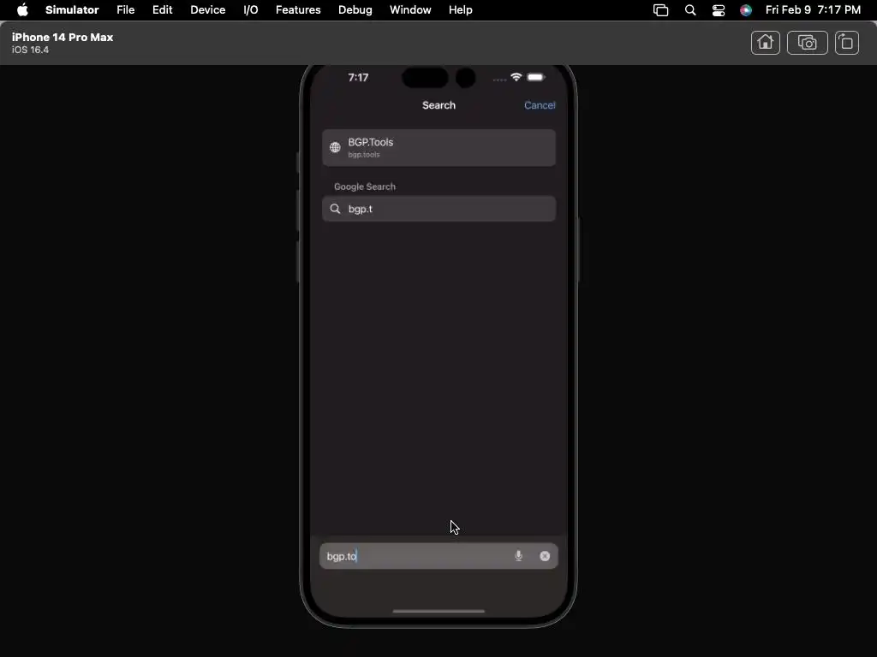
Task: Open the BGP.Tools suggestion
Action: click(x=438, y=147)
